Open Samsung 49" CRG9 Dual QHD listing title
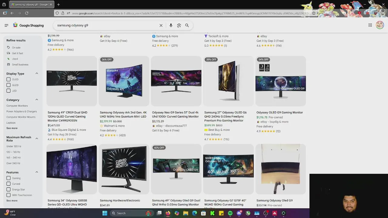Screen dimensions: 388x218 coord(67,116)
